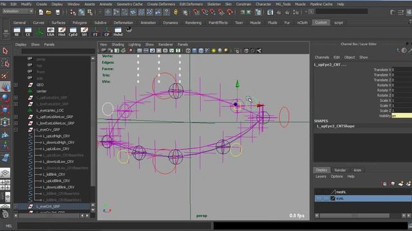This screenshot has width=412, height=231.
Task: Click the layer editor horizontal scrollbar
Action: click(355, 216)
